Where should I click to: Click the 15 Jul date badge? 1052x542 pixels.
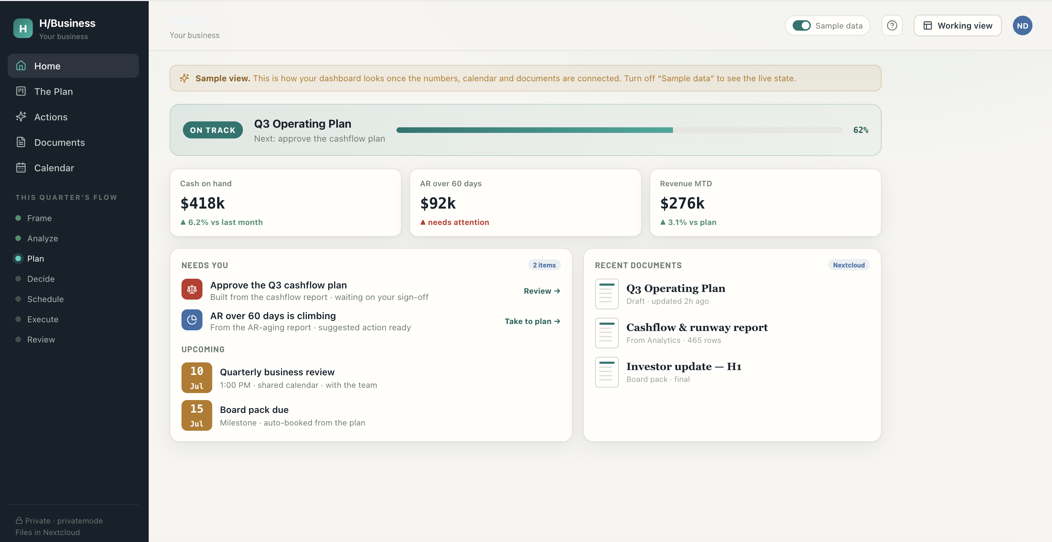[x=197, y=415]
